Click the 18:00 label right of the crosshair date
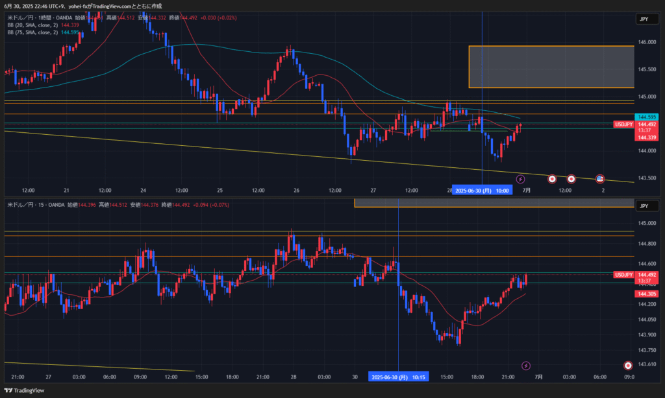Viewport: 665px width, 398px height. (x=477, y=377)
